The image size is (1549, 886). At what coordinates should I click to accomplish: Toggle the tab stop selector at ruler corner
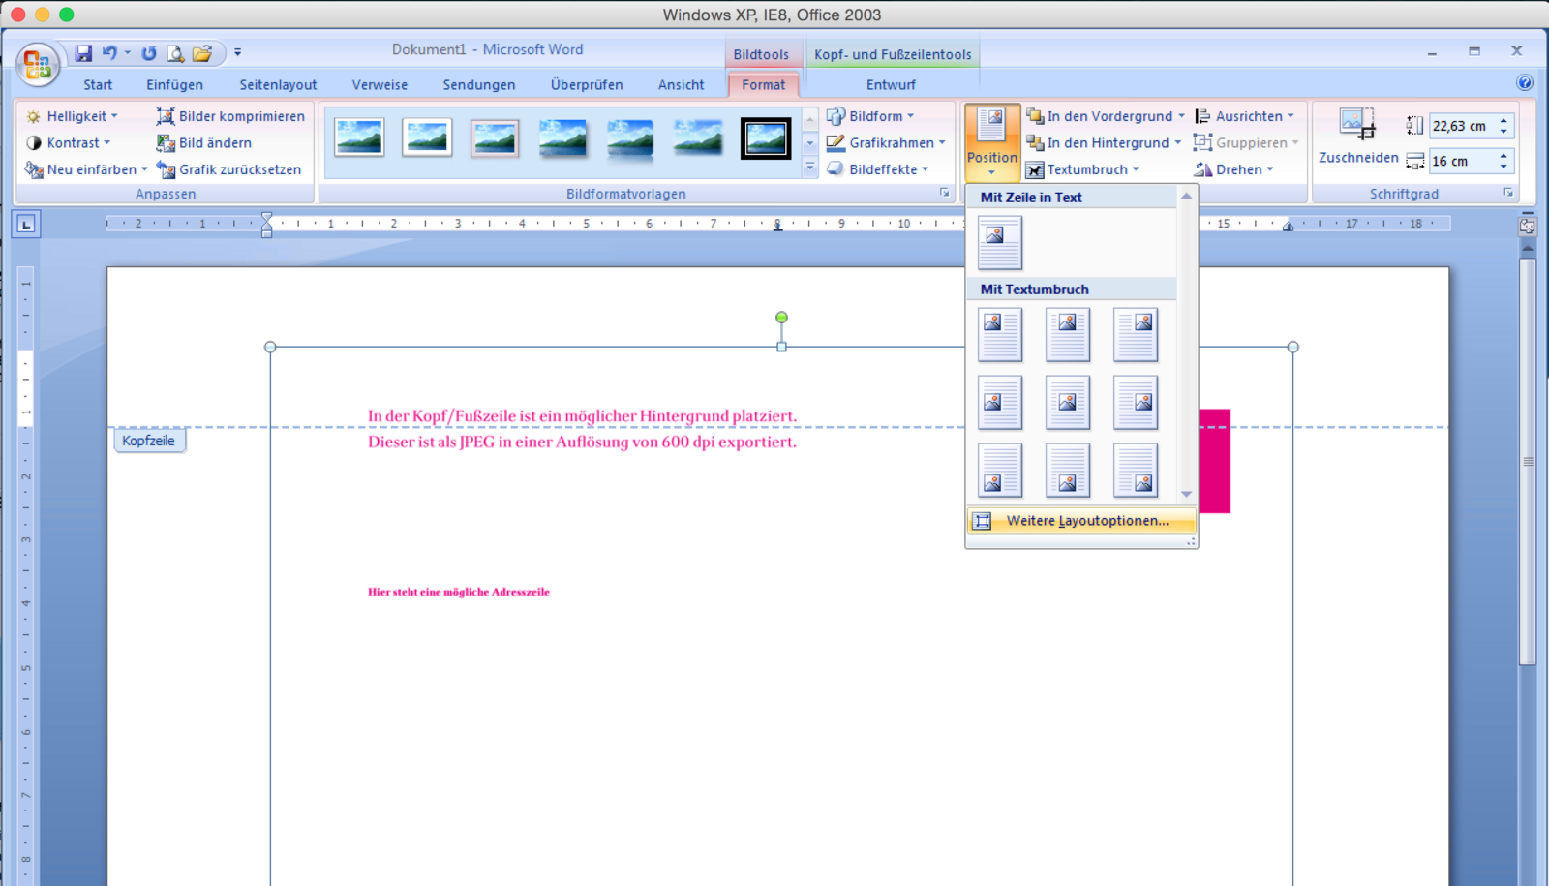click(x=26, y=225)
